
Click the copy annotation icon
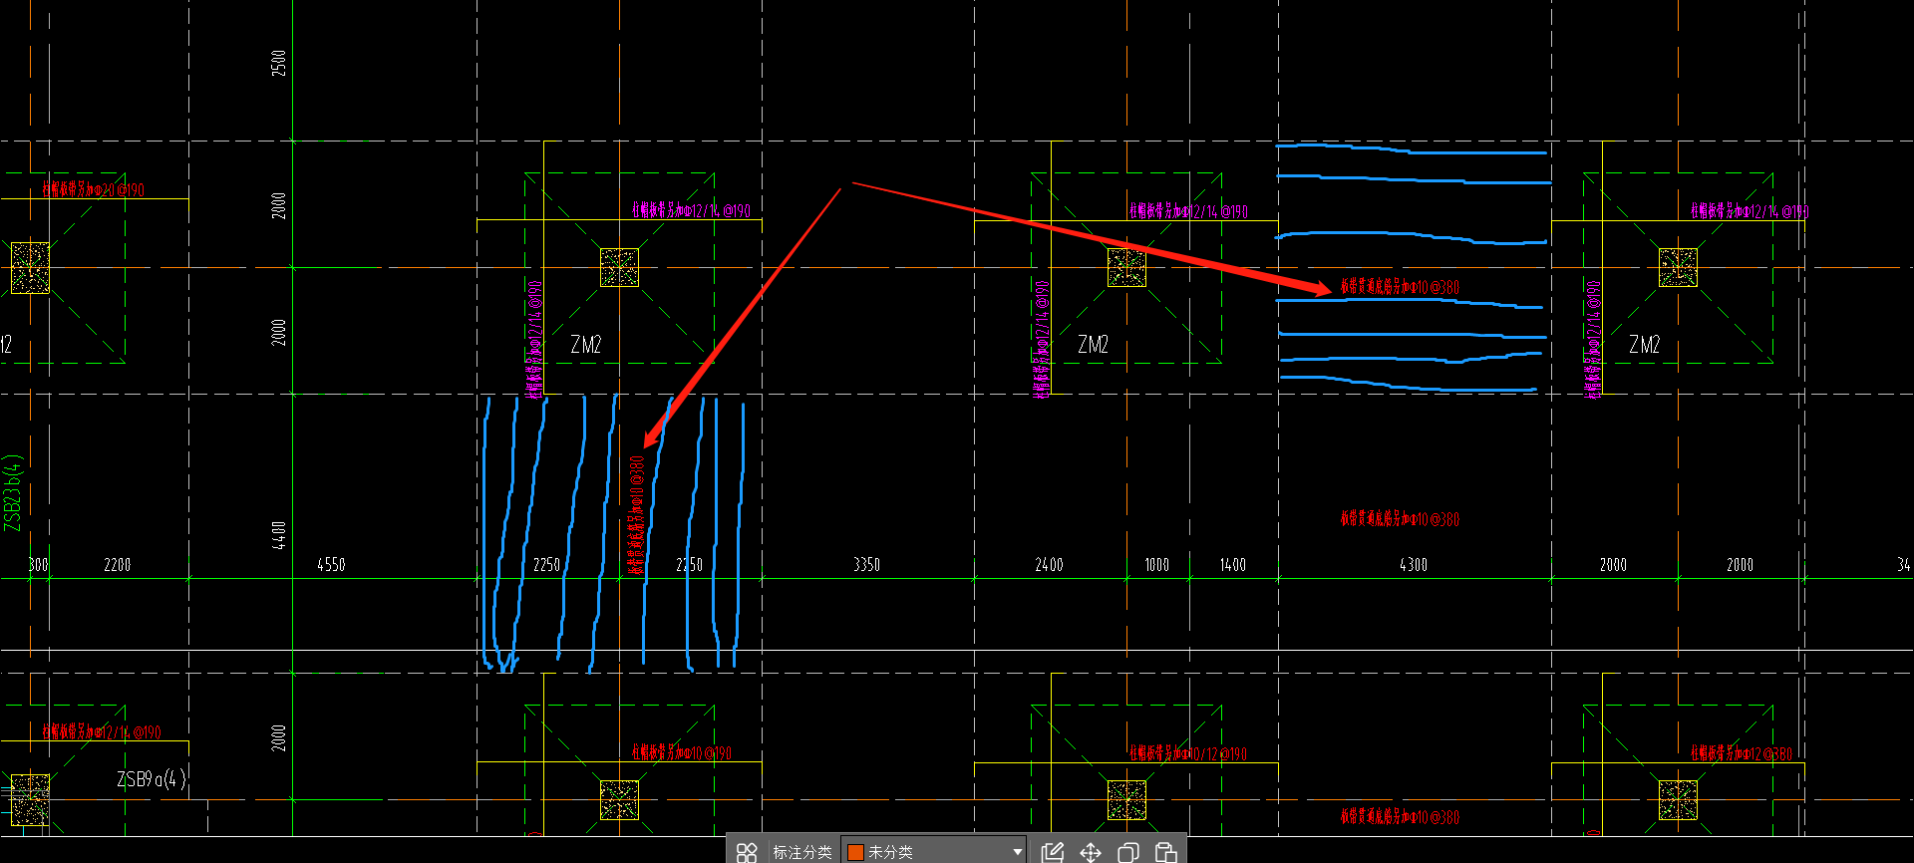(1128, 852)
